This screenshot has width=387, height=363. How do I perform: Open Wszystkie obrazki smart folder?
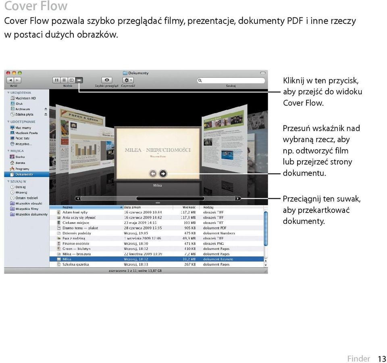[x=26, y=203]
